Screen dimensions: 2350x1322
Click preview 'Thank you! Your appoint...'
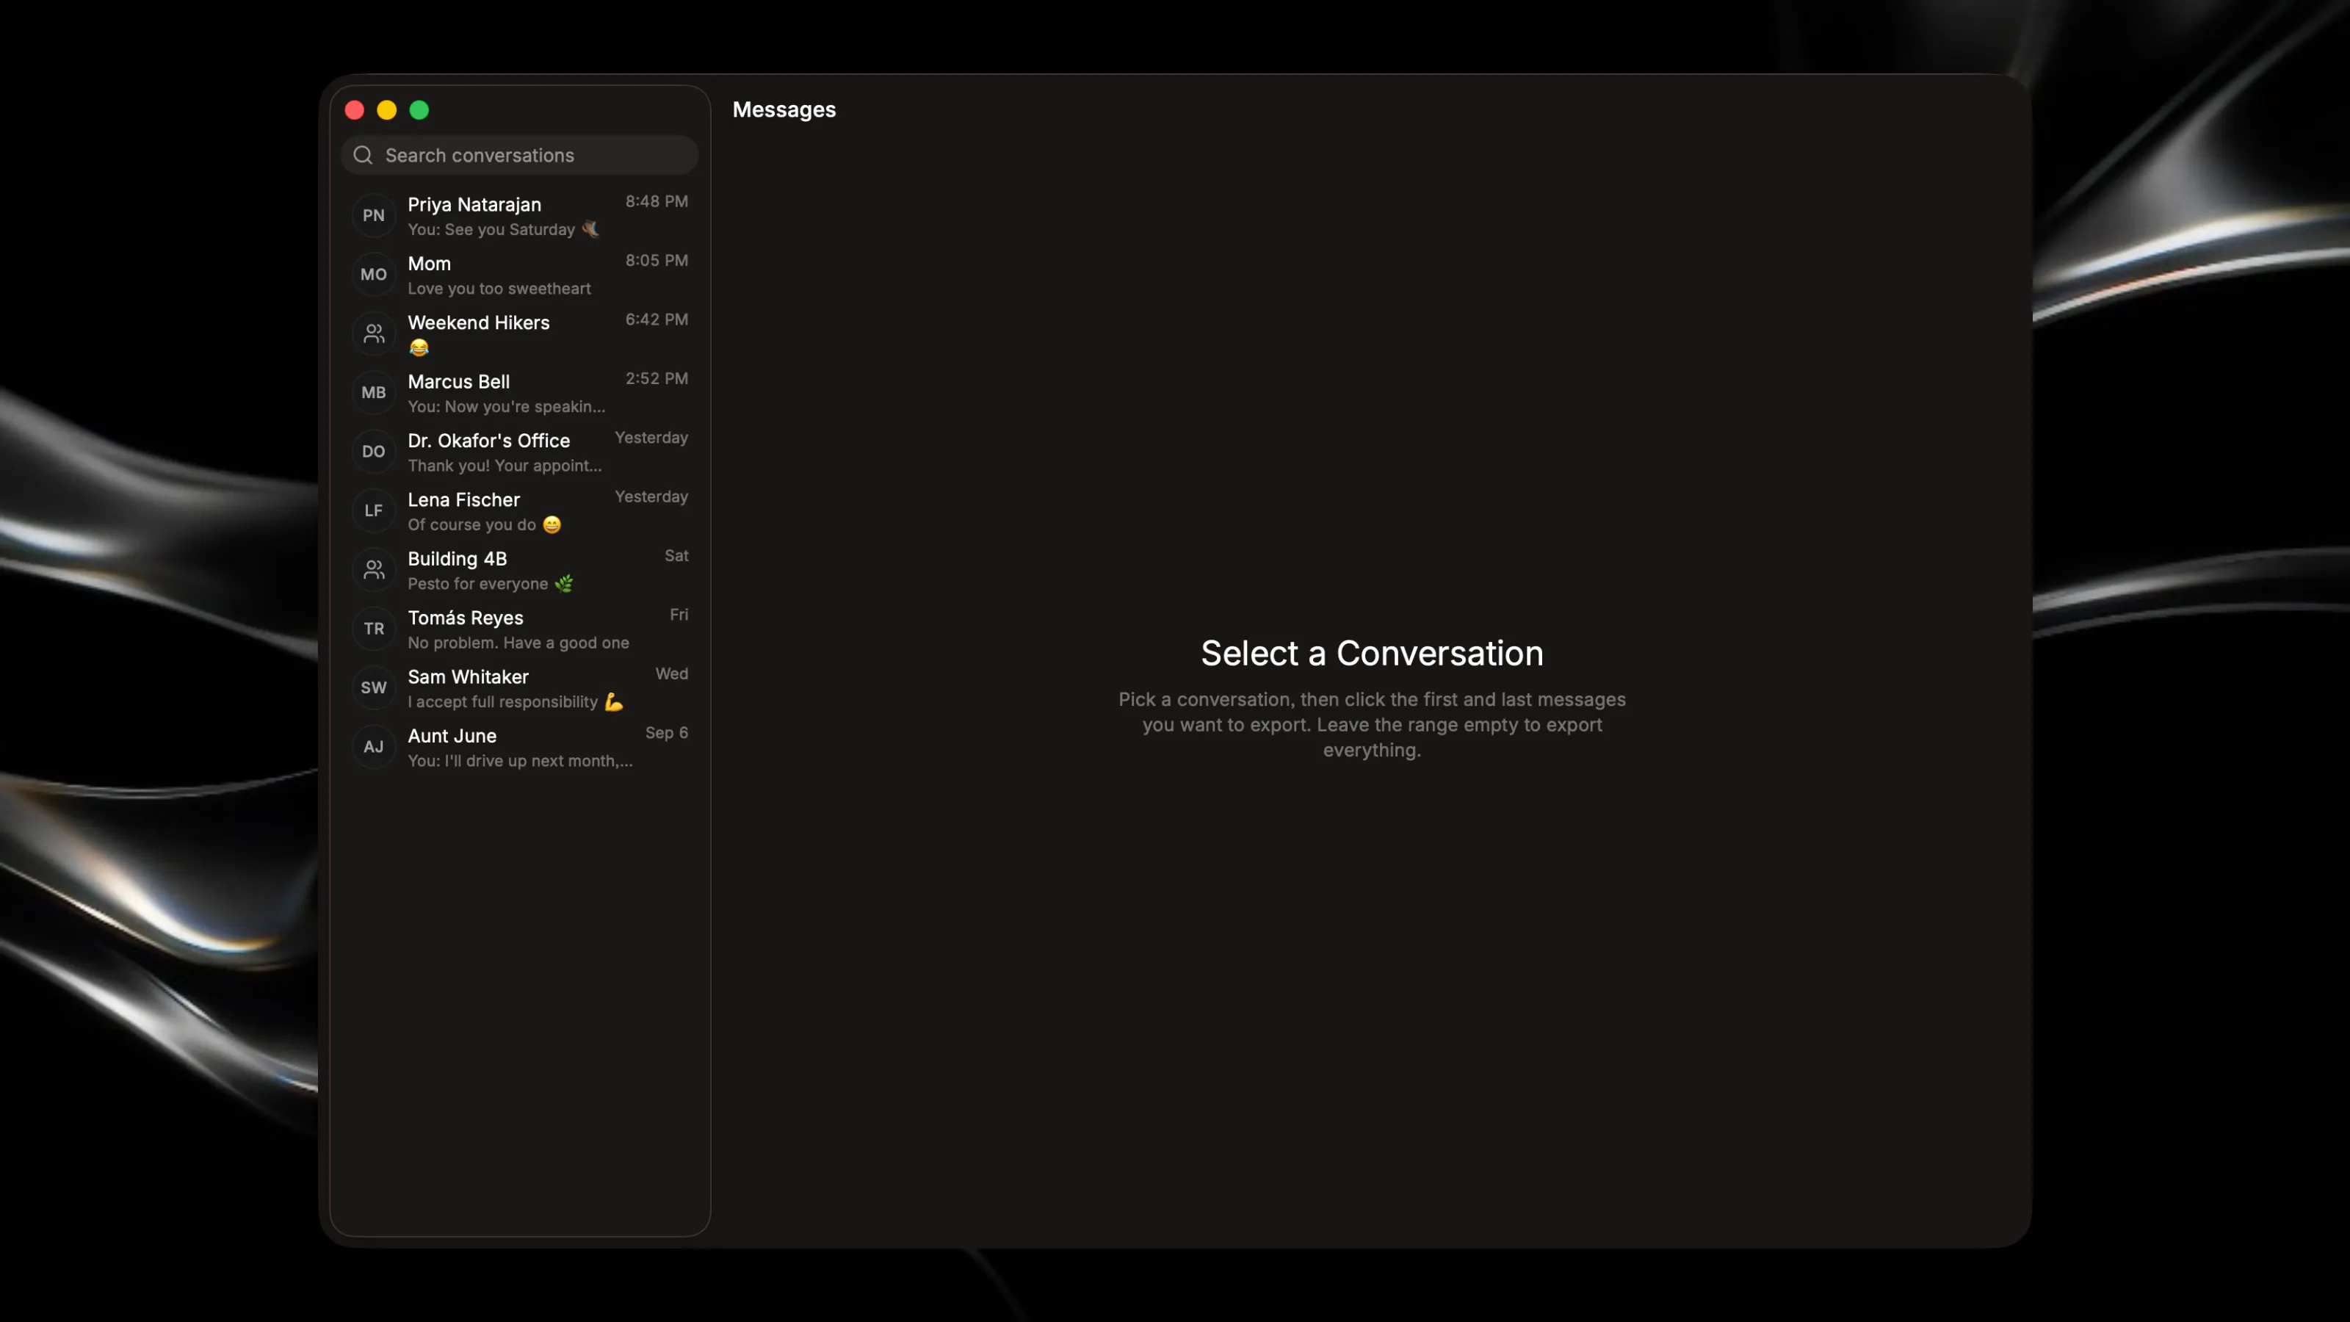505,466
